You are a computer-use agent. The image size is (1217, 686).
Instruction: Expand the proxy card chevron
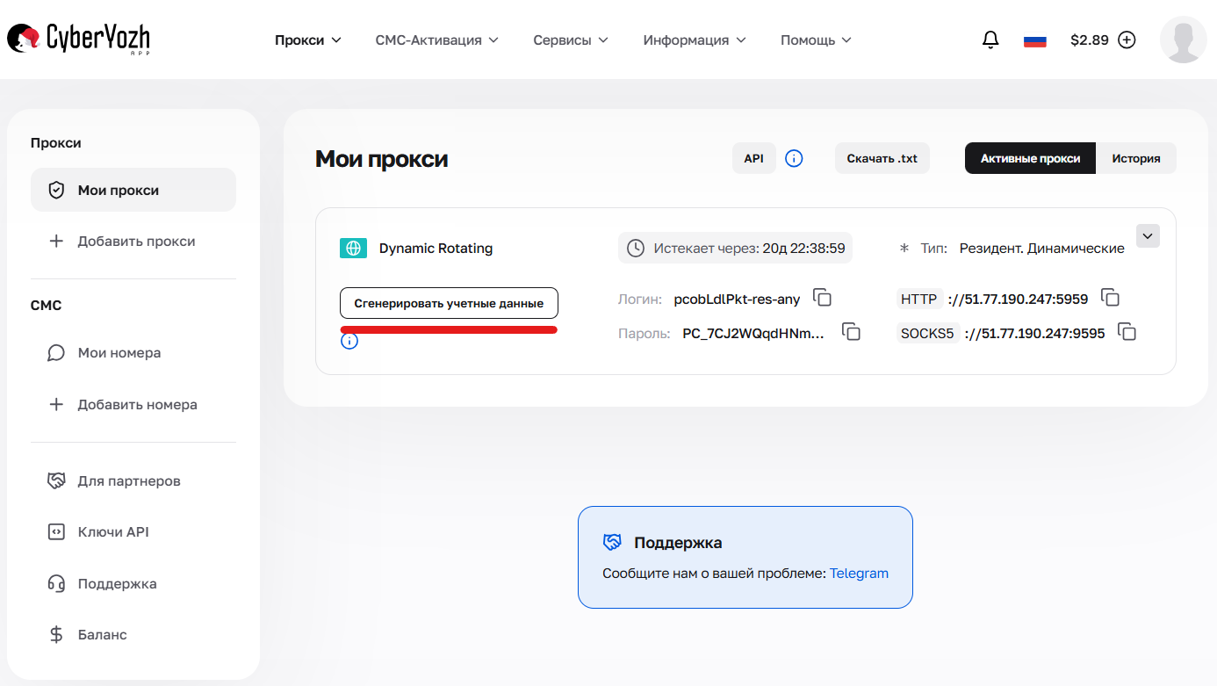tap(1148, 235)
